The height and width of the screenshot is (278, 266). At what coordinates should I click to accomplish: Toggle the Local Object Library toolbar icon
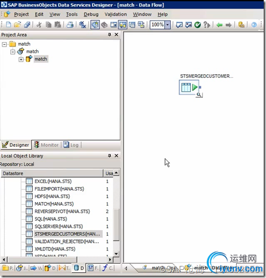[95, 25]
